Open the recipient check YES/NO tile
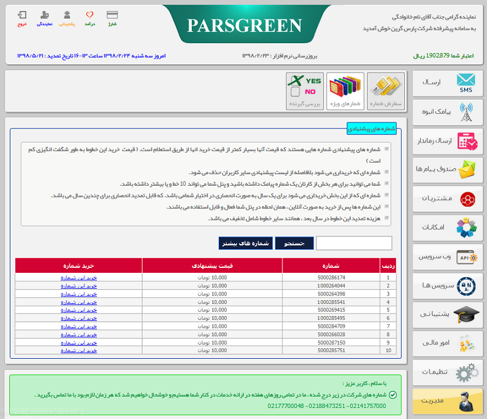This screenshot has height=419, width=487. coord(305,91)
